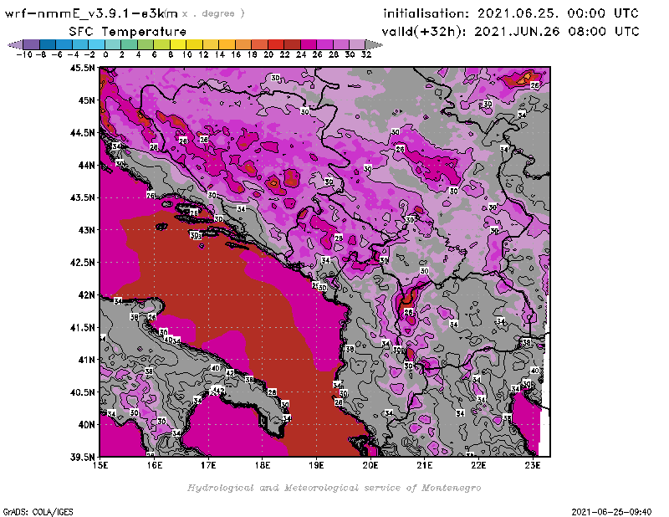The height and width of the screenshot is (517, 669).
Task: Click the 19E longitude label
Action: click(x=317, y=465)
